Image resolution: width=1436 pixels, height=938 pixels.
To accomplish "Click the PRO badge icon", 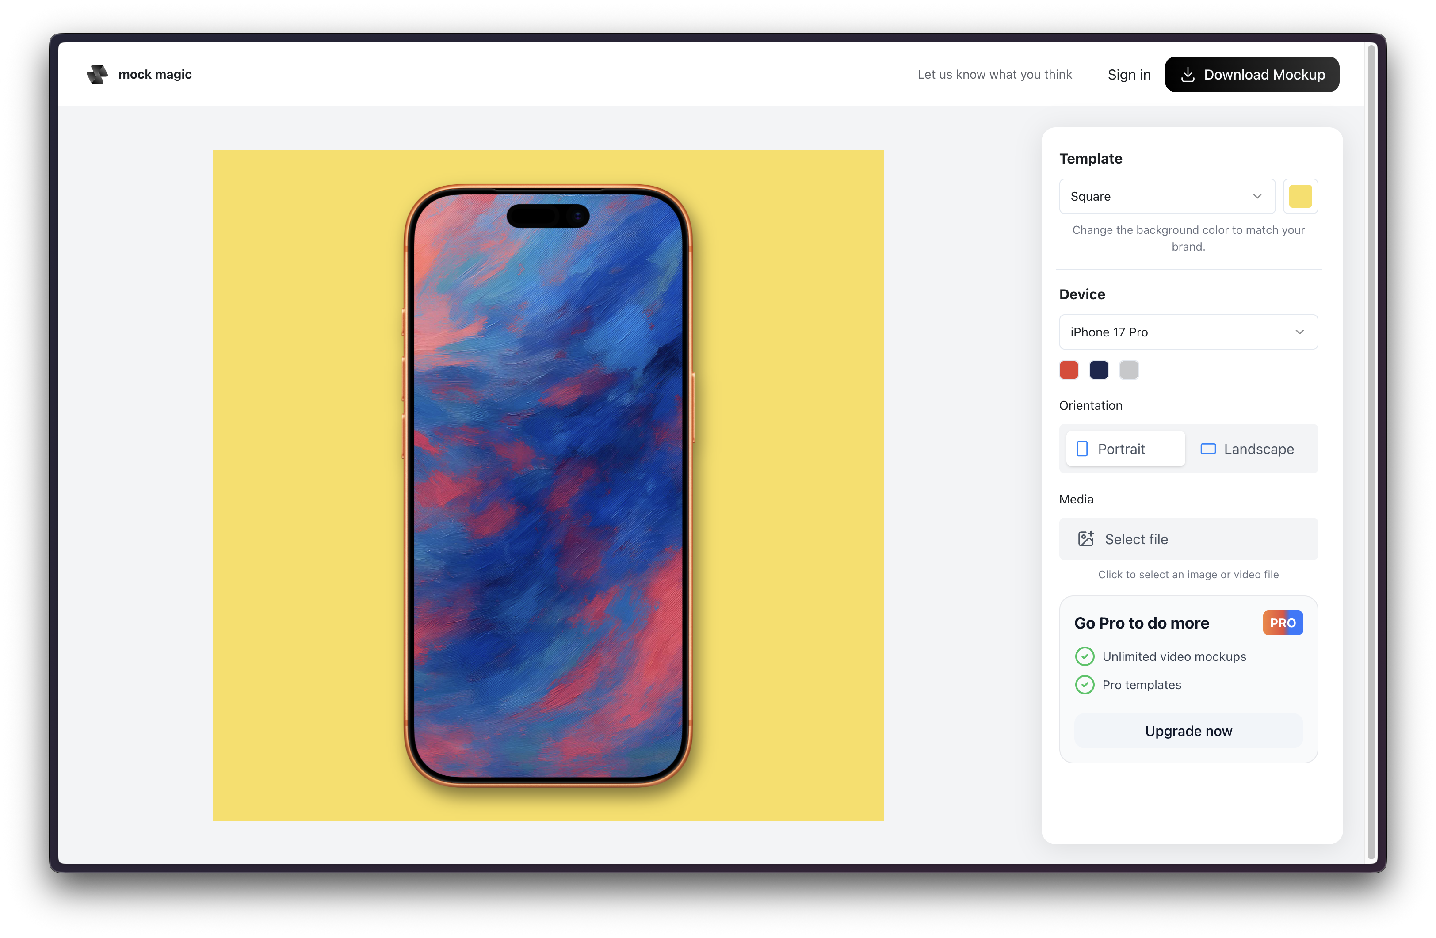I will tap(1283, 622).
